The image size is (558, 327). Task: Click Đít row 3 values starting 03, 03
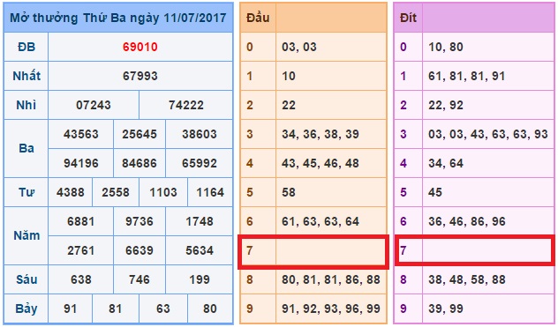488,134
